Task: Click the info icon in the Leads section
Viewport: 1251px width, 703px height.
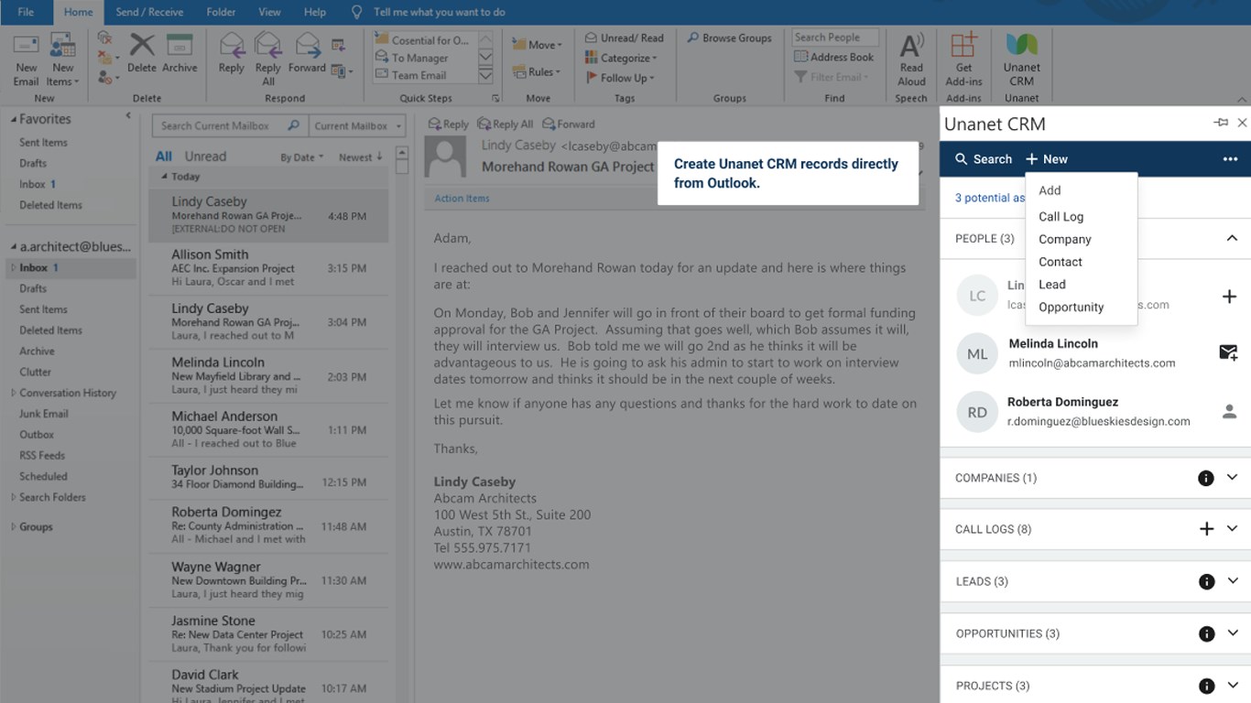Action: pos(1206,581)
